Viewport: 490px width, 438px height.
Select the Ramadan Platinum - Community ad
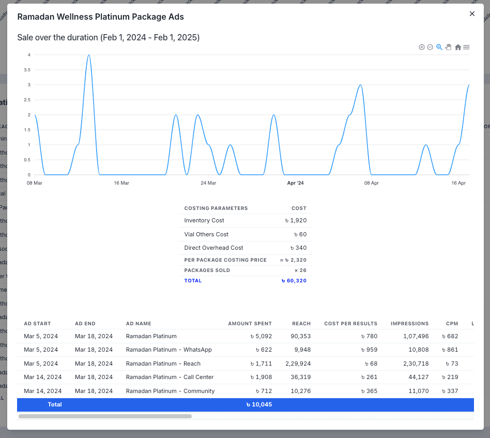[170, 391]
